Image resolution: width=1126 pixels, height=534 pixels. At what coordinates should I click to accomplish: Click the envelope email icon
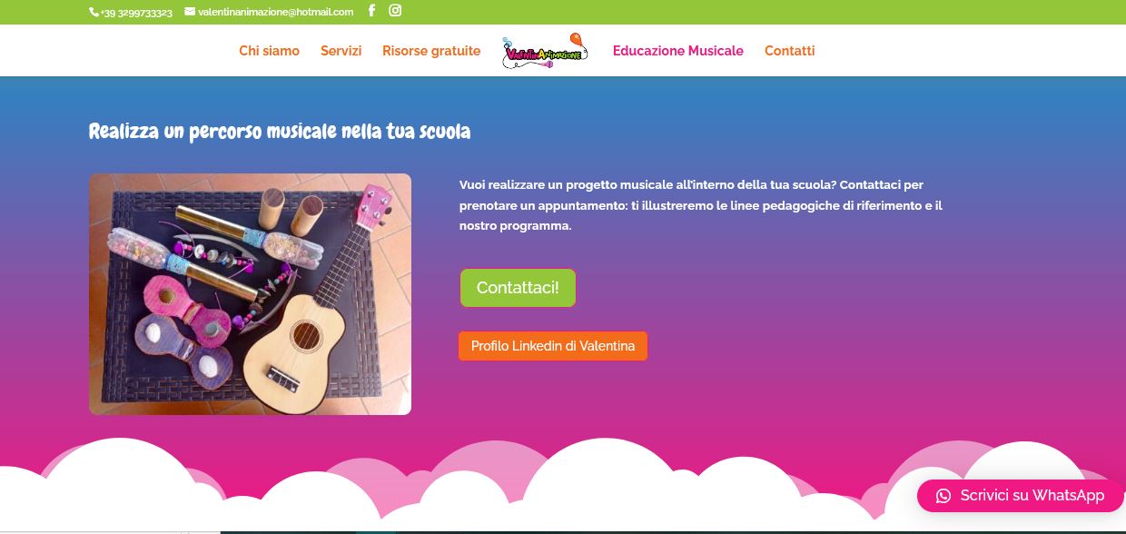click(190, 12)
